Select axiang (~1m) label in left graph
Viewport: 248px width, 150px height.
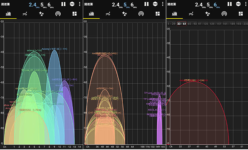tap(34, 50)
